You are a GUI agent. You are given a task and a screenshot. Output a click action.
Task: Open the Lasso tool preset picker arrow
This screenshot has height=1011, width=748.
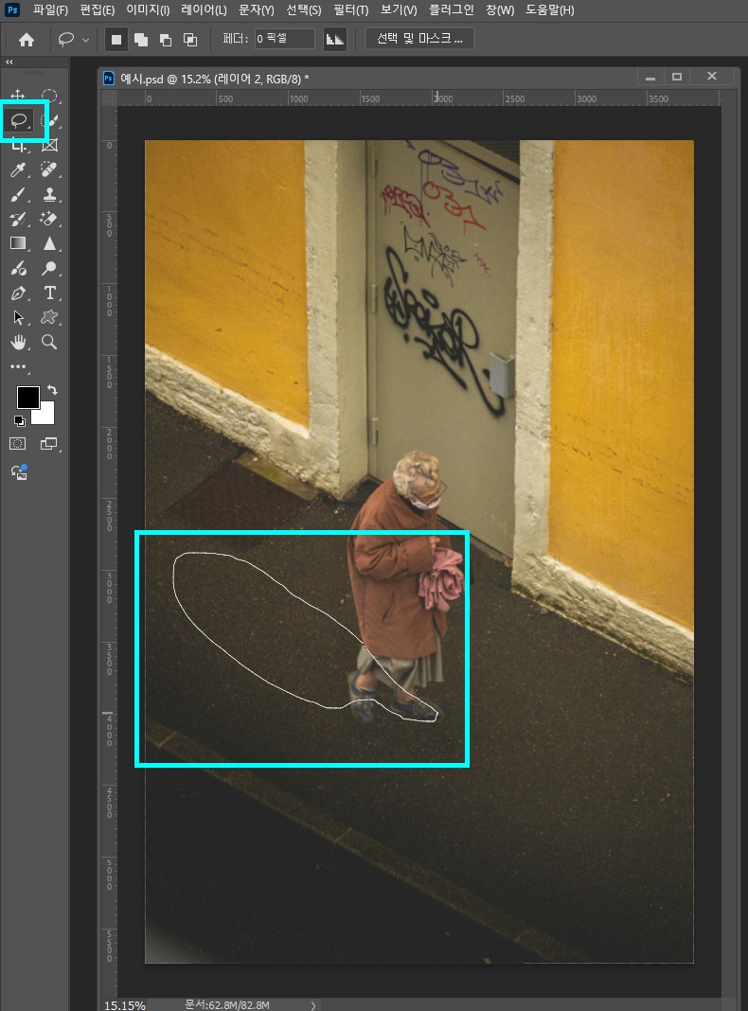point(85,40)
